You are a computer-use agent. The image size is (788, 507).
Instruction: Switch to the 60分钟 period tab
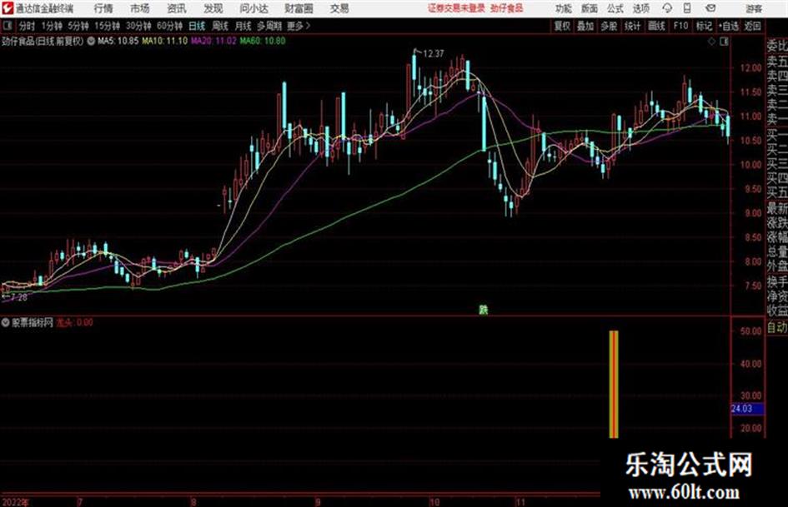(x=169, y=26)
